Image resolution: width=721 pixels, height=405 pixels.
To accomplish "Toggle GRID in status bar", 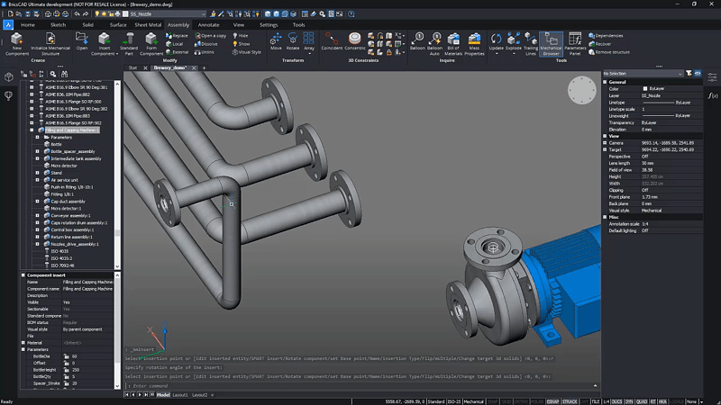I will [507, 401].
